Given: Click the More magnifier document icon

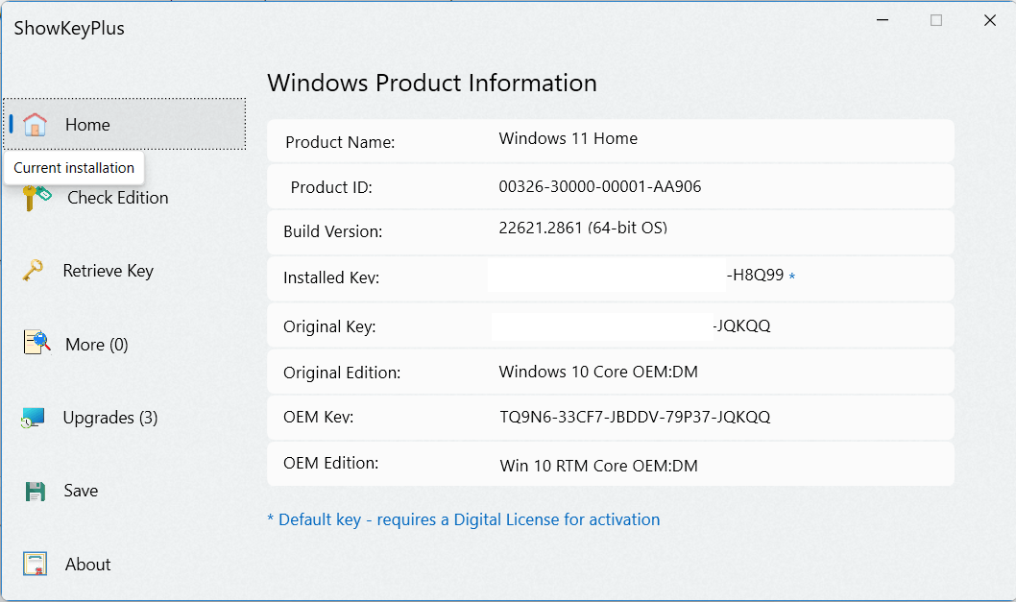Looking at the screenshot, I should [x=36, y=342].
